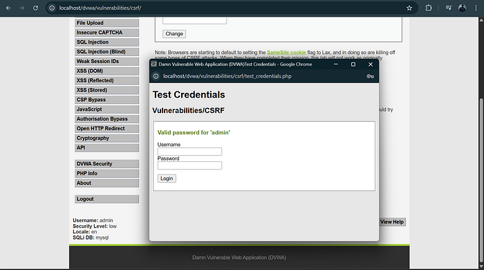Open File Upload menu item
Screen dimensions: 484x270
pyautogui.click(x=106, y=23)
